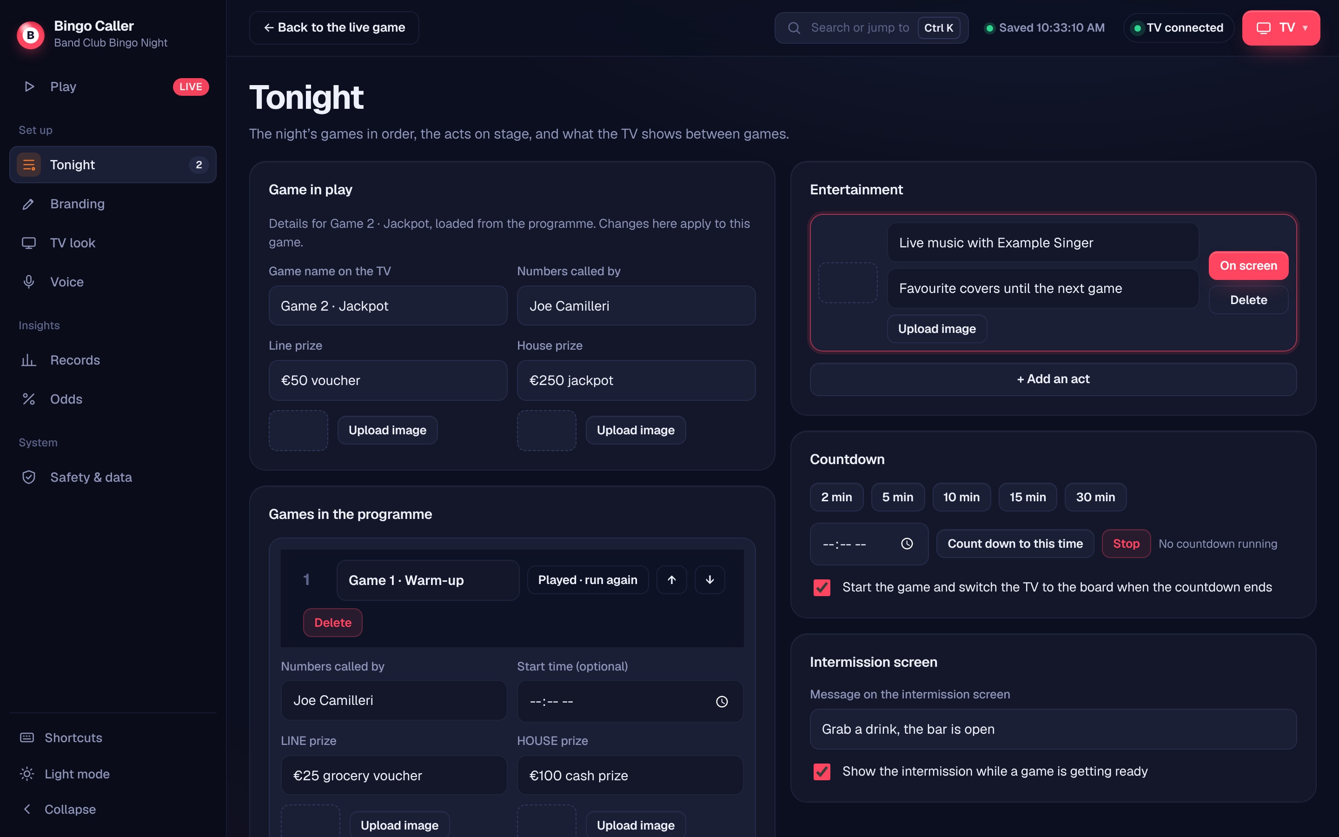Click Count down to this time
Screen dimensions: 1339x837
coord(1015,544)
